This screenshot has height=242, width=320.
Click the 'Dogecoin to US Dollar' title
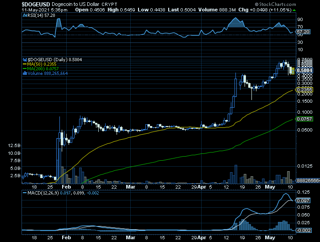pyautogui.click(x=75, y=4)
